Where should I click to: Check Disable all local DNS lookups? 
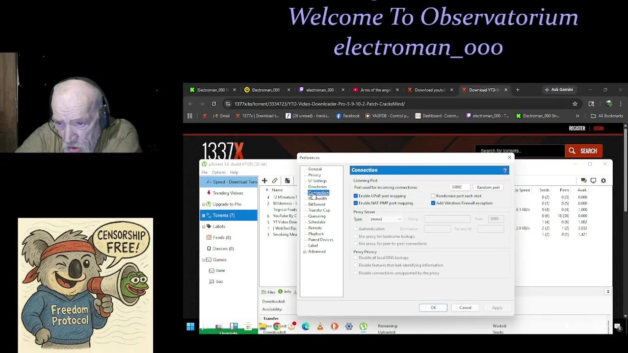(x=356, y=258)
